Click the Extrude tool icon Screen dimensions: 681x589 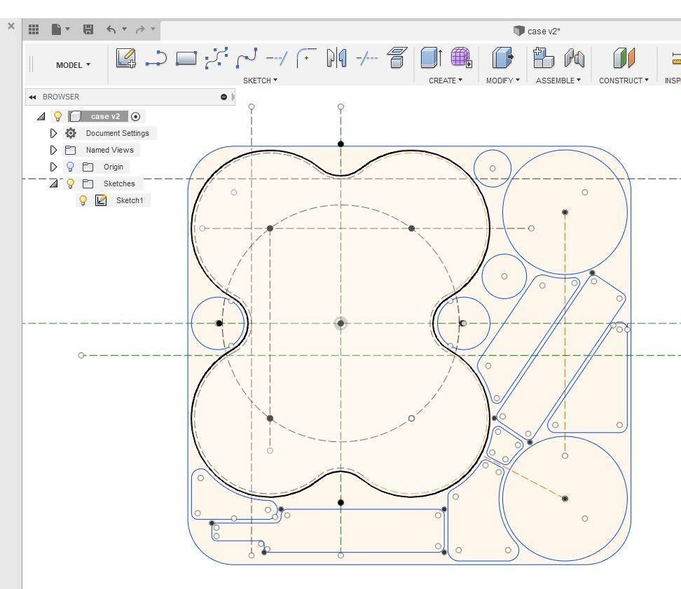pyautogui.click(x=431, y=58)
